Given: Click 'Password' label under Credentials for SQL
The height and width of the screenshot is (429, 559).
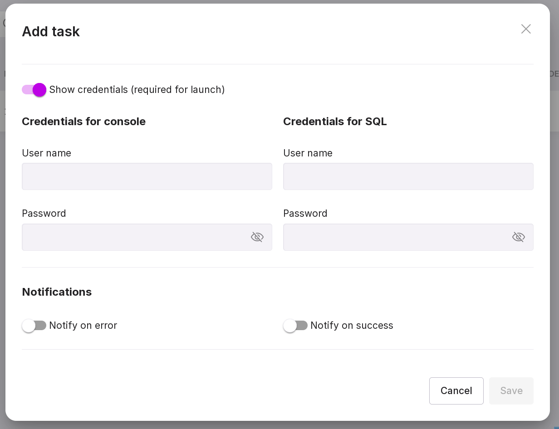Looking at the screenshot, I should (x=305, y=214).
